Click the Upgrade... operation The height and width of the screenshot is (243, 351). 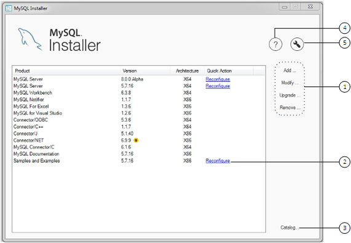(290, 95)
